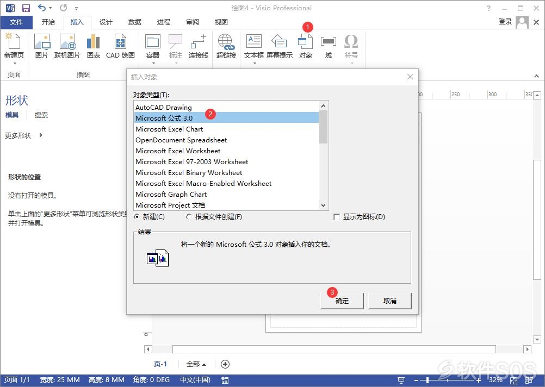Select Microsoft Excel Chart object type
The image size is (545, 387).
coord(227,129)
